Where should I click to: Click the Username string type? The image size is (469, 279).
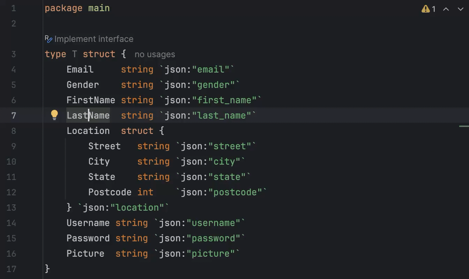click(x=132, y=223)
